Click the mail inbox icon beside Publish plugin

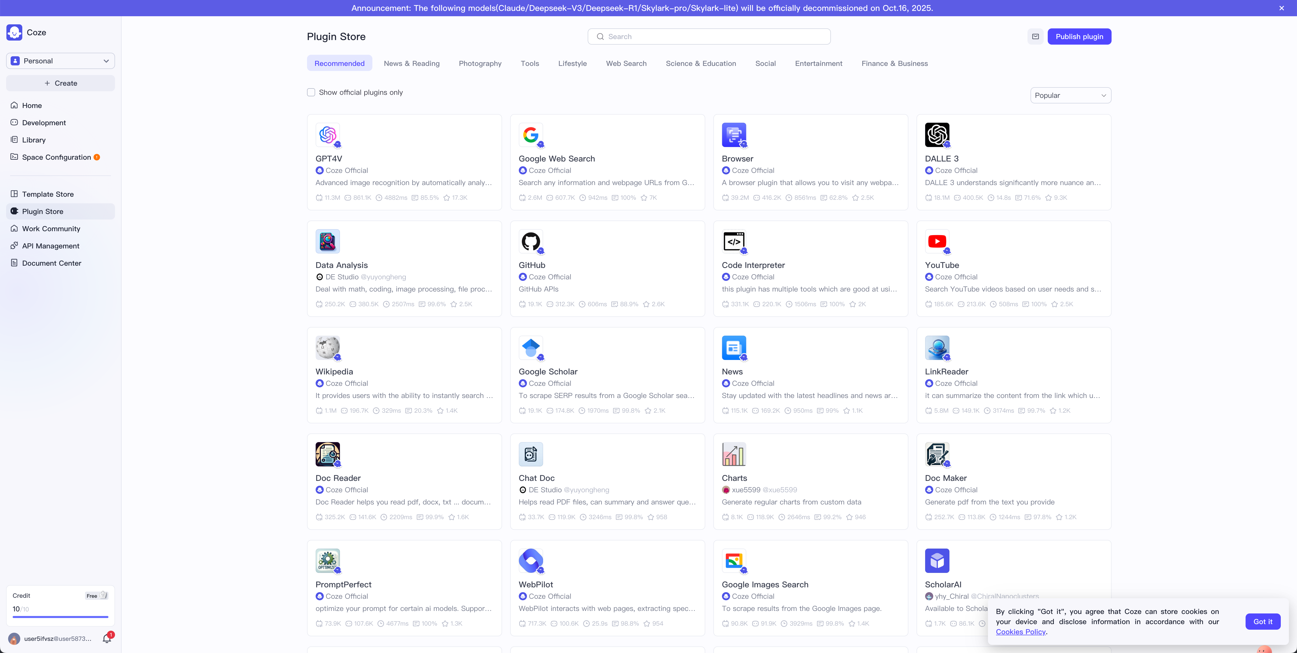point(1035,36)
